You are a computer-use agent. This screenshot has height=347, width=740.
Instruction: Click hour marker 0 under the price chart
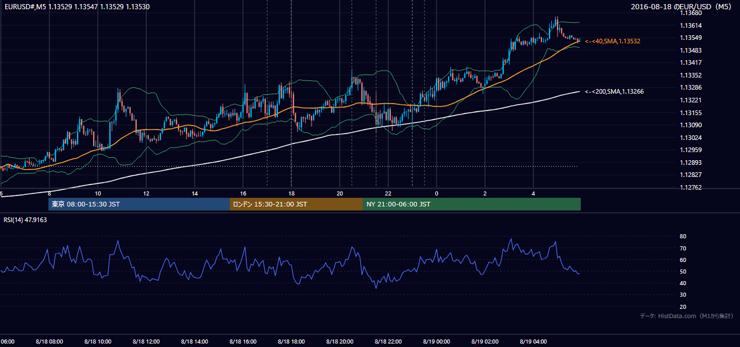point(437,193)
